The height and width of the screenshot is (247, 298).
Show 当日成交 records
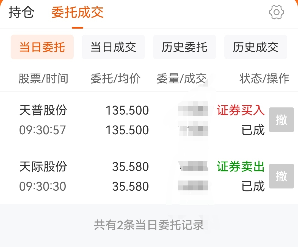(113, 47)
